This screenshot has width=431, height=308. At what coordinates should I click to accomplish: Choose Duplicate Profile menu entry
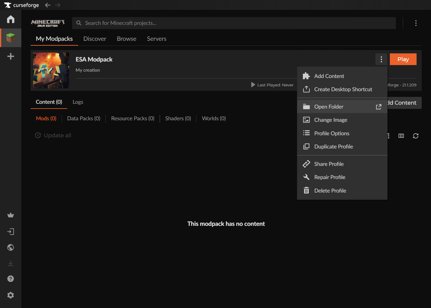(x=333, y=147)
